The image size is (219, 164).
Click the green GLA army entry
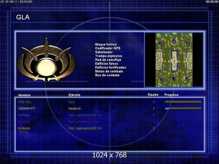click(72, 102)
